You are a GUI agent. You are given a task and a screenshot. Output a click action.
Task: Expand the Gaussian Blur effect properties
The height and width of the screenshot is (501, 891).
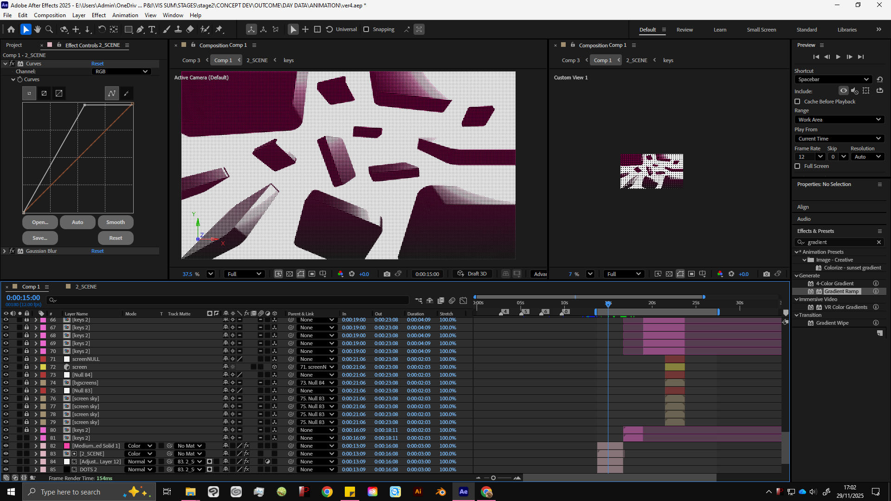tap(5, 251)
